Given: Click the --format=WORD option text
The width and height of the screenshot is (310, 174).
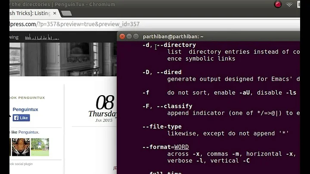Looking at the screenshot, I should (165, 147).
